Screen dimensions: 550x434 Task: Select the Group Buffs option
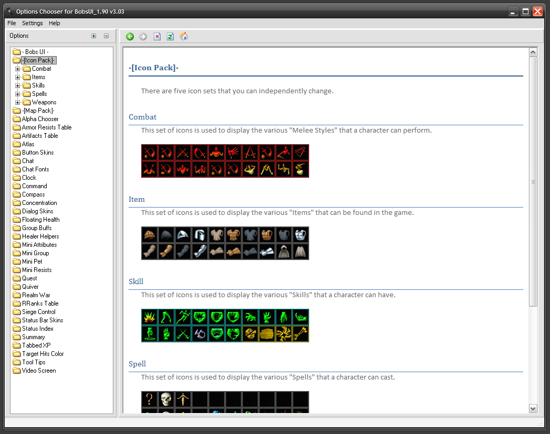32,229
